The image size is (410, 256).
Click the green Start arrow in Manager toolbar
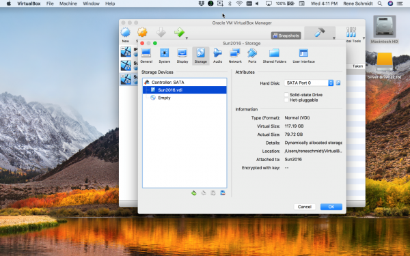pyautogui.click(x=179, y=33)
